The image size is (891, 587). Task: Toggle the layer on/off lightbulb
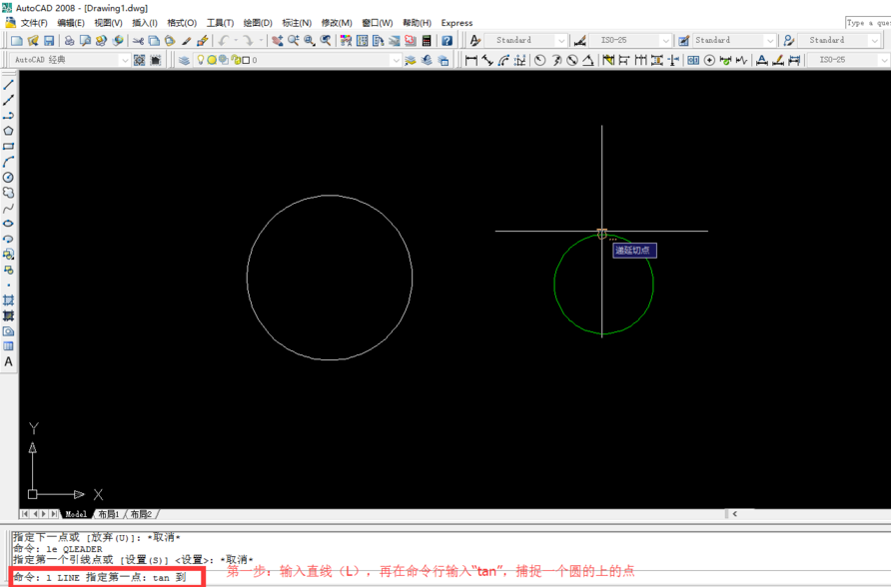point(200,60)
